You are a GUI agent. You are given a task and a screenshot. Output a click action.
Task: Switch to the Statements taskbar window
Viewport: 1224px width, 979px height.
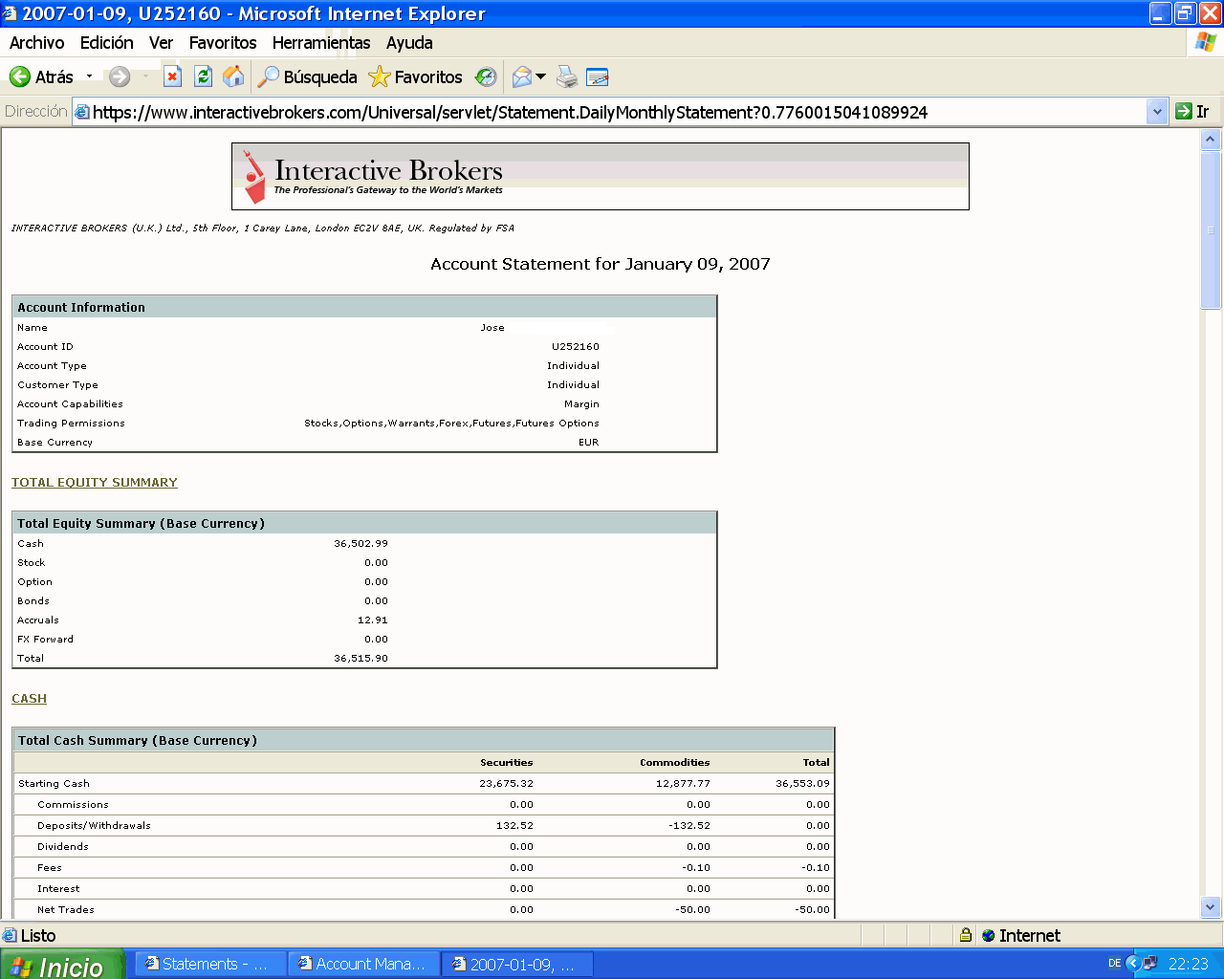point(210,965)
